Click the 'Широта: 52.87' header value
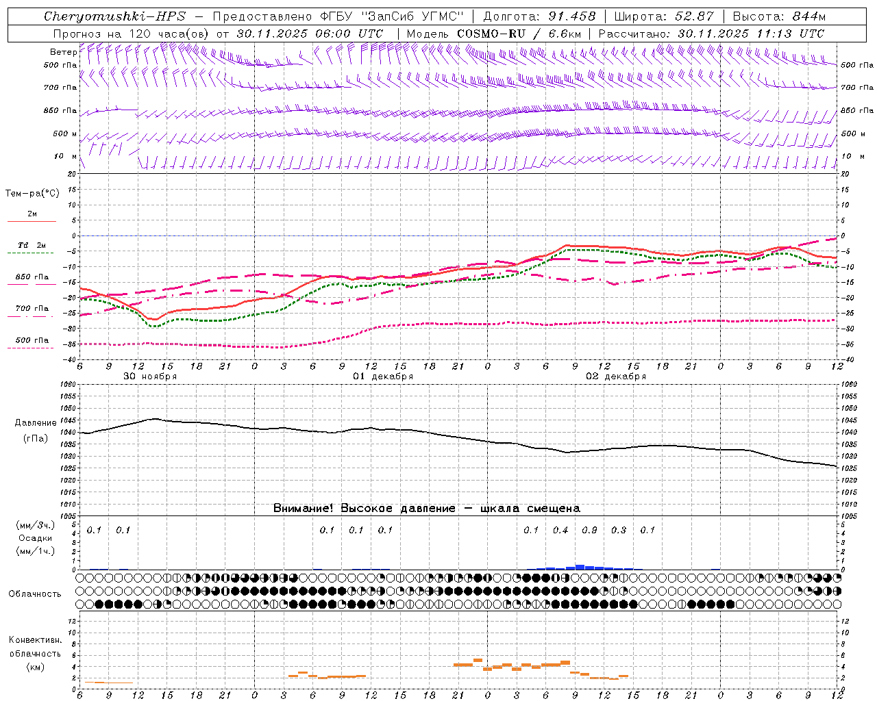Image resolution: width=877 pixels, height=701 pixels. pyautogui.click(x=664, y=16)
